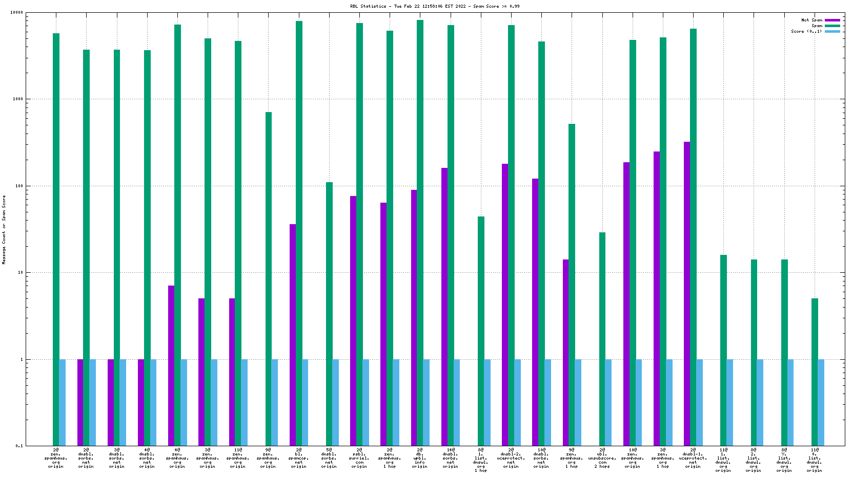Click the 'Not Spam' legend label text
853x479 pixels.
811,20
